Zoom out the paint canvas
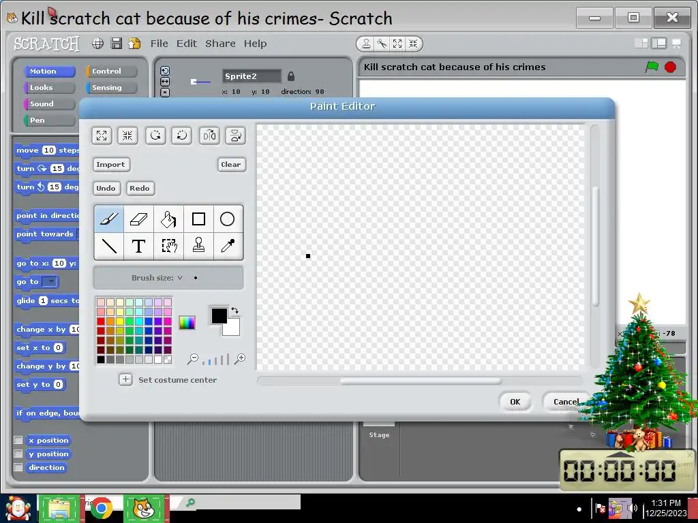Viewport: 698px width, 523px height. pos(192,359)
